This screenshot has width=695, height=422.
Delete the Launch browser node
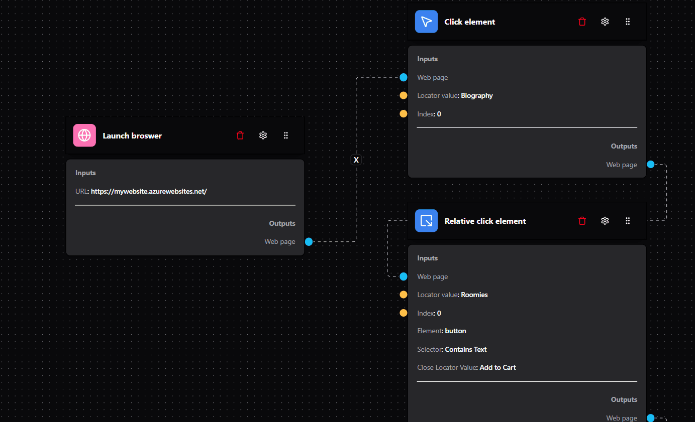240,135
